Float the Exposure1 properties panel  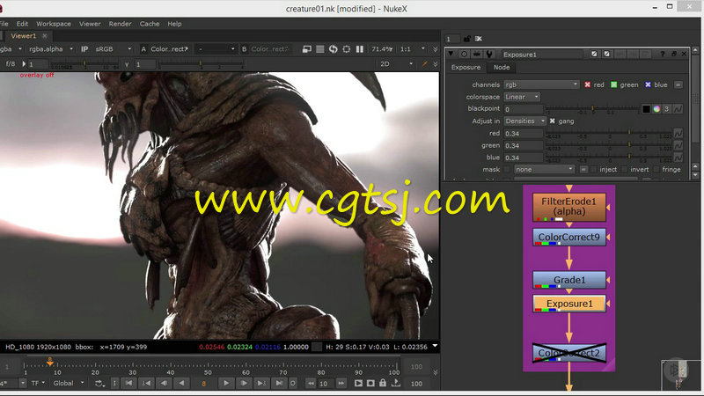pyautogui.click(x=674, y=54)
